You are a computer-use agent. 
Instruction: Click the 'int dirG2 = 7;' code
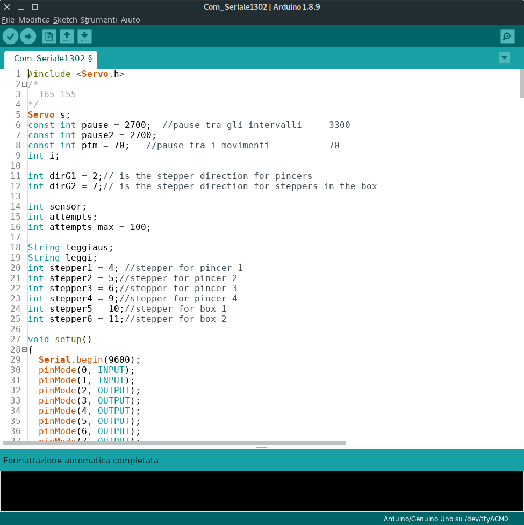click(x=65, y=186)
